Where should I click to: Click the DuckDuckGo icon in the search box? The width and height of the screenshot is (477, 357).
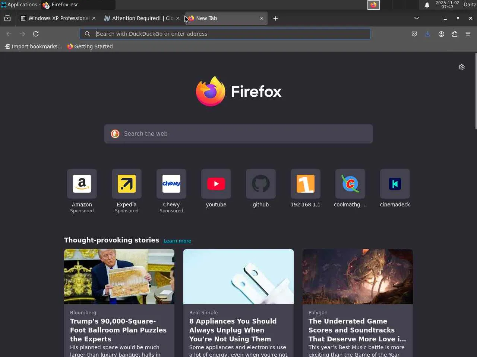click(115, 134)
